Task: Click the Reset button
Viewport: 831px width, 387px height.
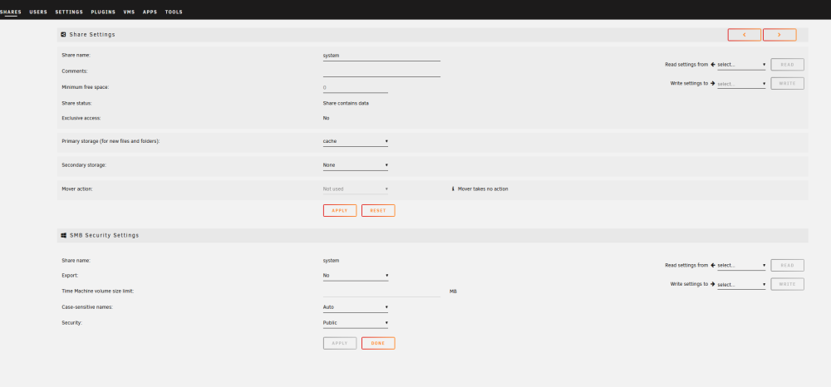Action: pos(378,211)
